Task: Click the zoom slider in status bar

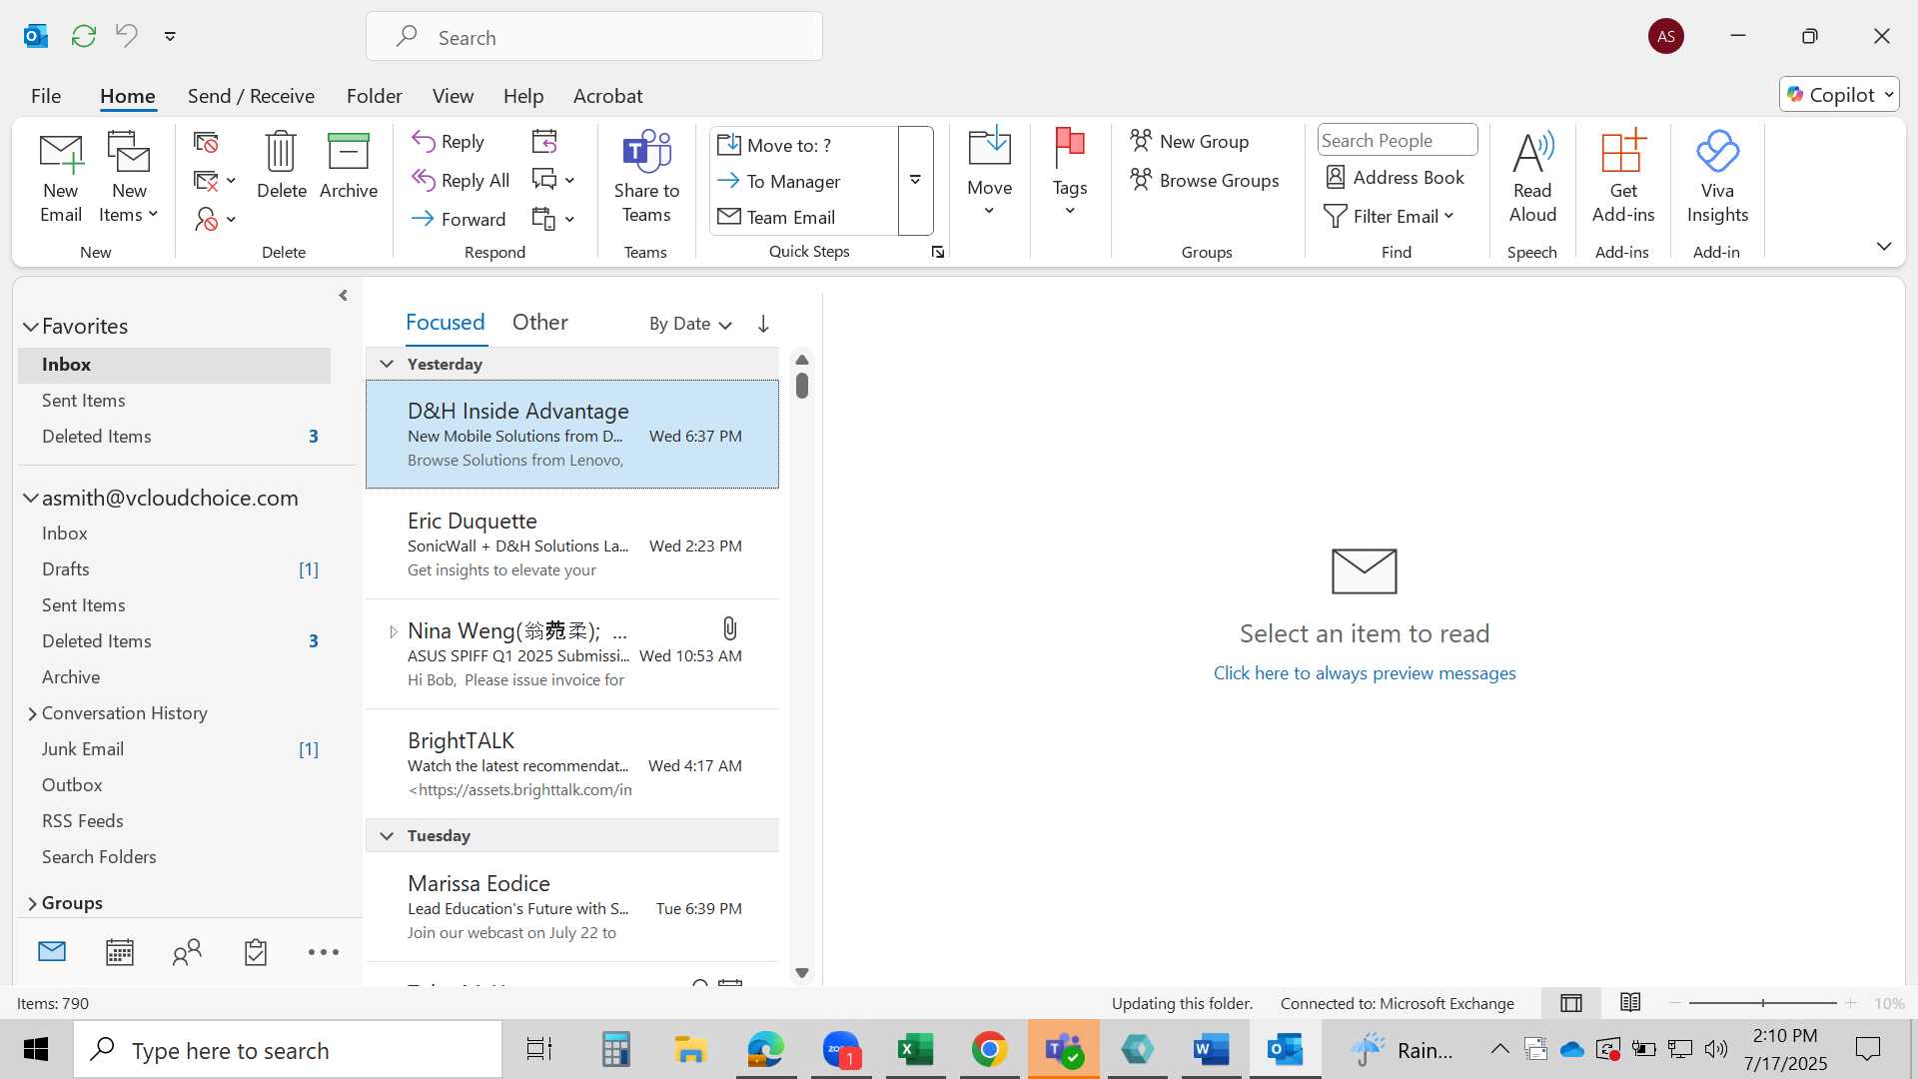Action: tap(1762, 1003)
